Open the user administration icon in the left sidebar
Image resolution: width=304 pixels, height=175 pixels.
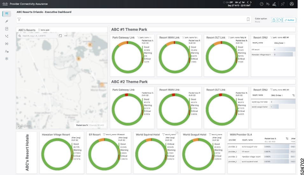click(x=7, y=51)
